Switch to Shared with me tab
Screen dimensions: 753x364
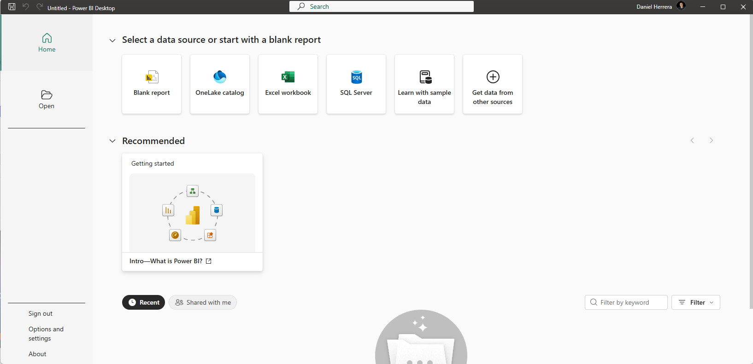pyautogui.click(x=203, y=302)
